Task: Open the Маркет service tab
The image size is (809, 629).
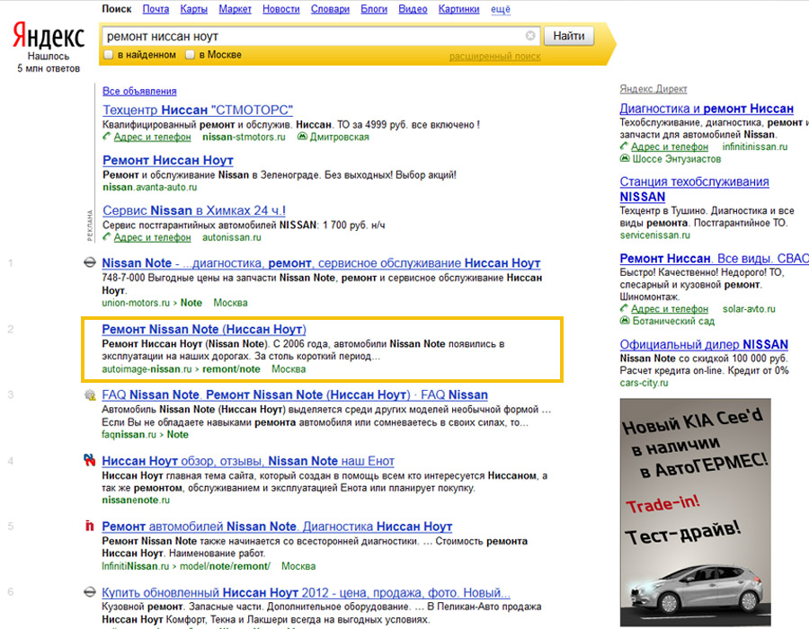Action: click(x=236, y=9)
